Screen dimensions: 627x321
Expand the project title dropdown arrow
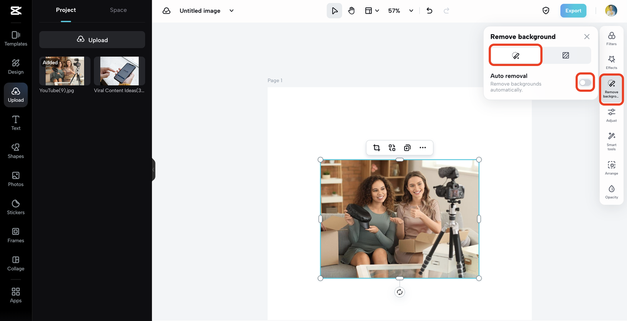[x=232, y=11]
